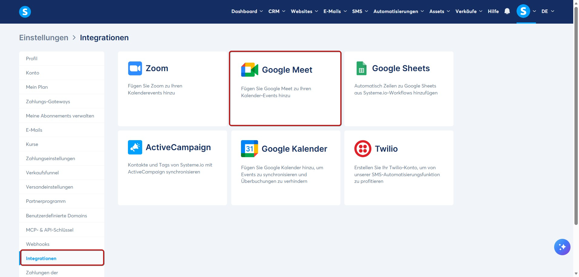The image size is (579, 277).
Task: Select E-Mails in the settings sidebar
Action: 62,130
